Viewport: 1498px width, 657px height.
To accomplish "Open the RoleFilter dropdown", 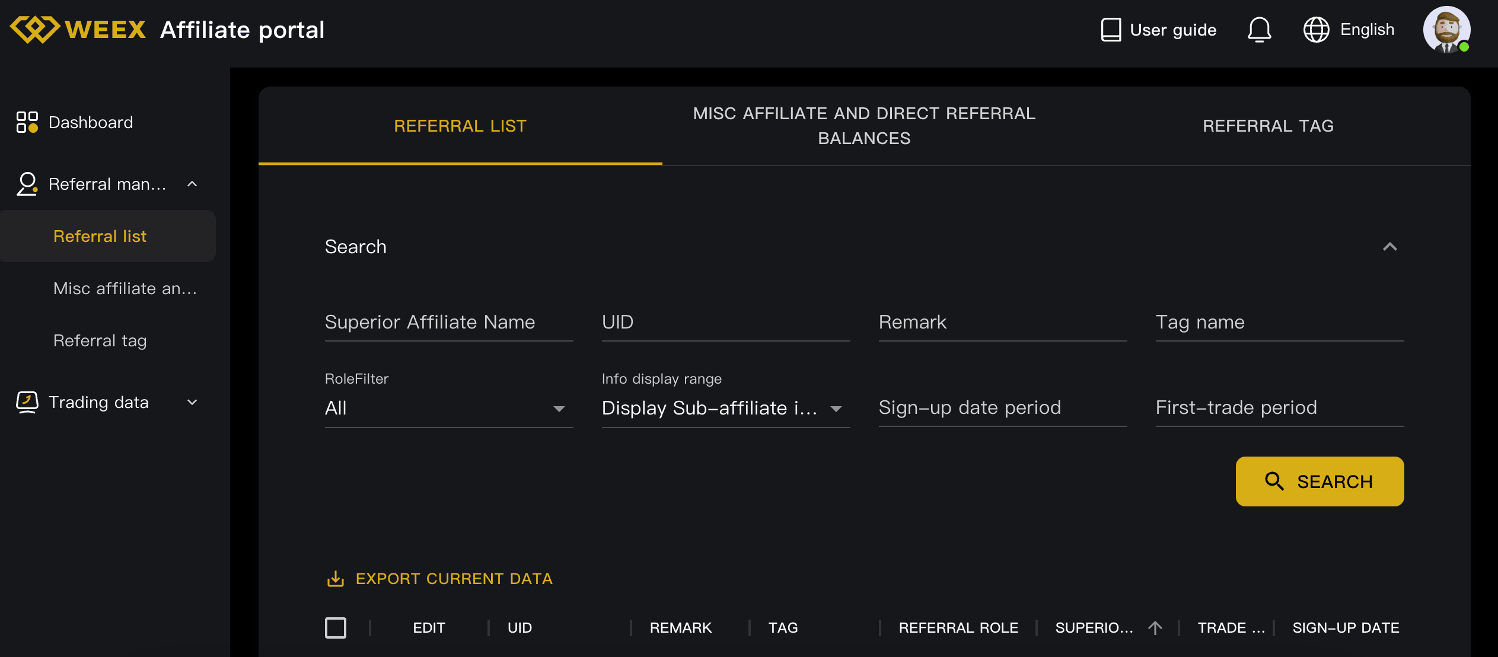I will [x=448, y=408].
